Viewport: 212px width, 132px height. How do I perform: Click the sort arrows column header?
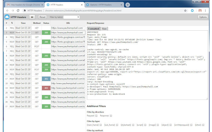(12, 23)
